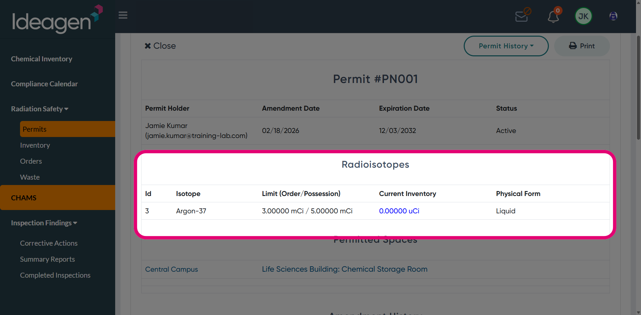Click the Argon-37 isotope cell

click(191, 211)
